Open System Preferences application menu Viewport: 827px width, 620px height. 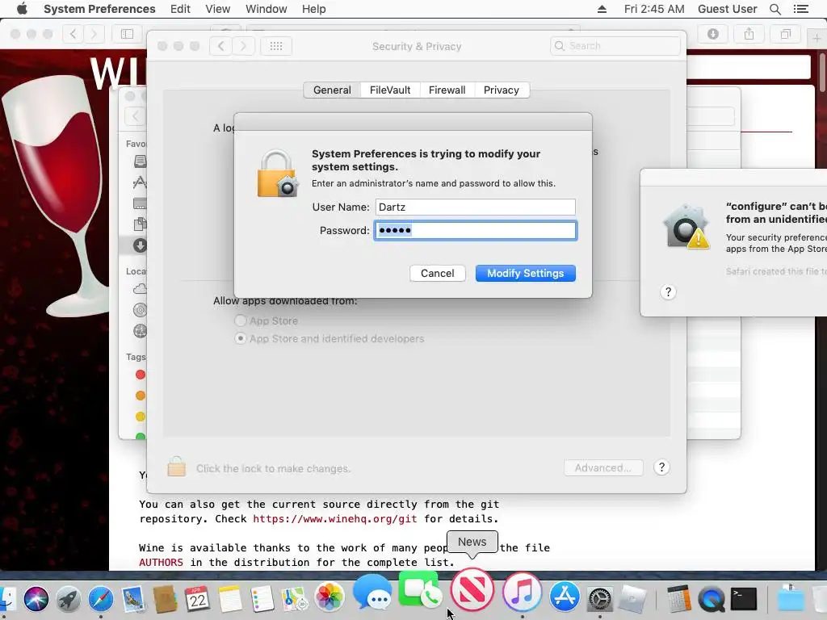pyautogui.click(x=99, y=9)
